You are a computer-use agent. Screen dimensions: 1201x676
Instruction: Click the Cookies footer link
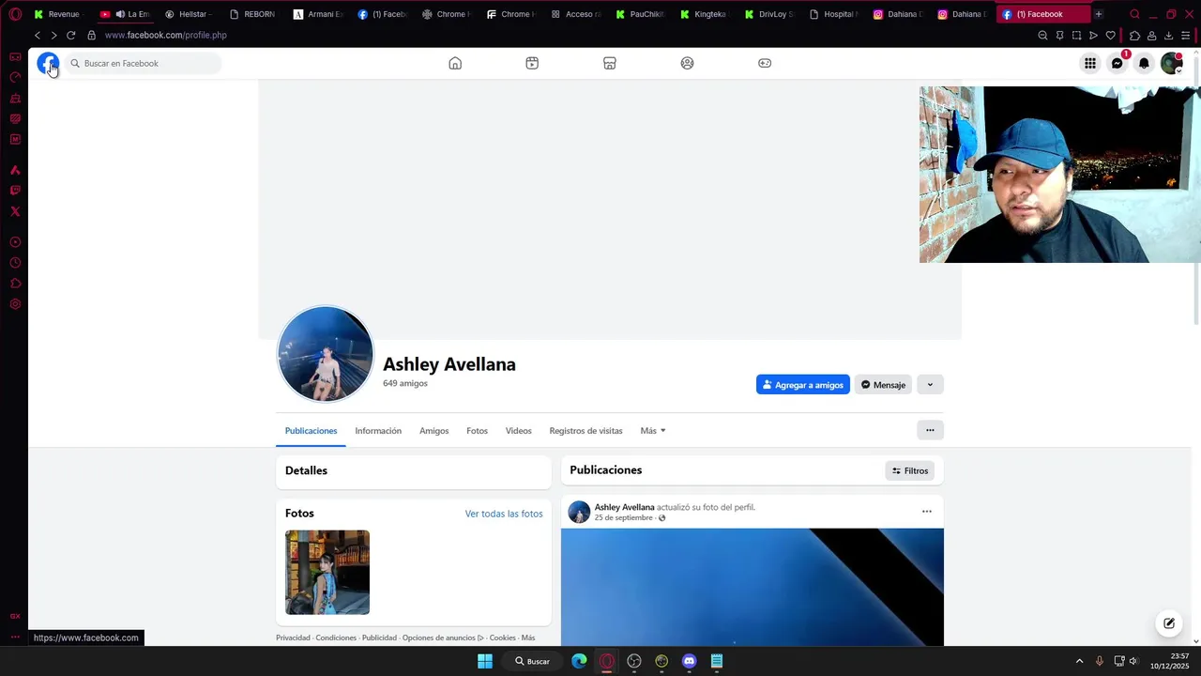click(x=502, y=638)
